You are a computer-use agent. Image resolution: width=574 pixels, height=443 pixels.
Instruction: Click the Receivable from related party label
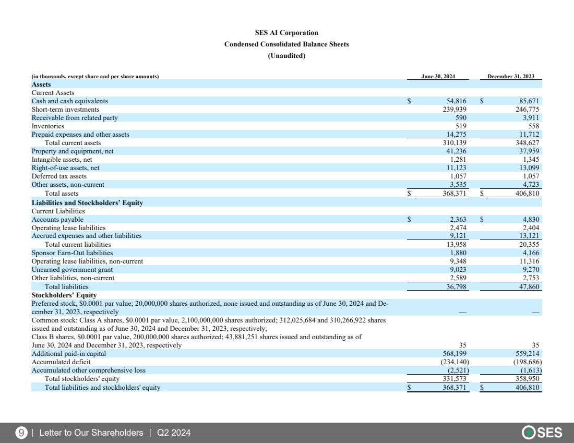tap(75, 118)
